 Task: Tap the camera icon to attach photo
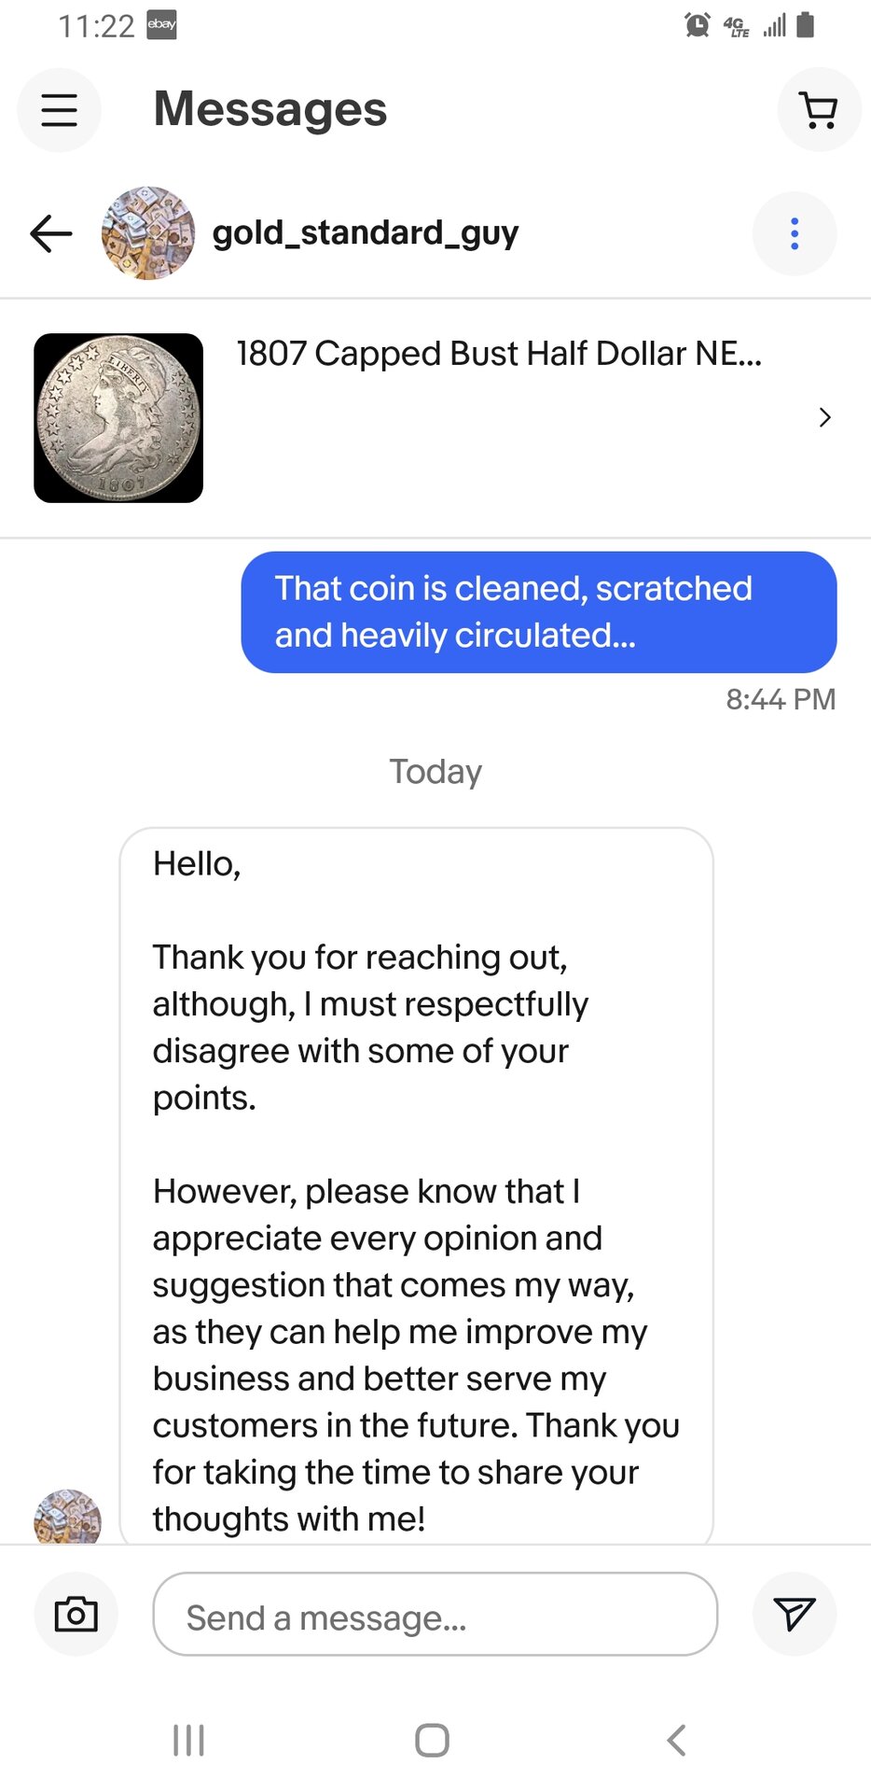pos(76,1614)
